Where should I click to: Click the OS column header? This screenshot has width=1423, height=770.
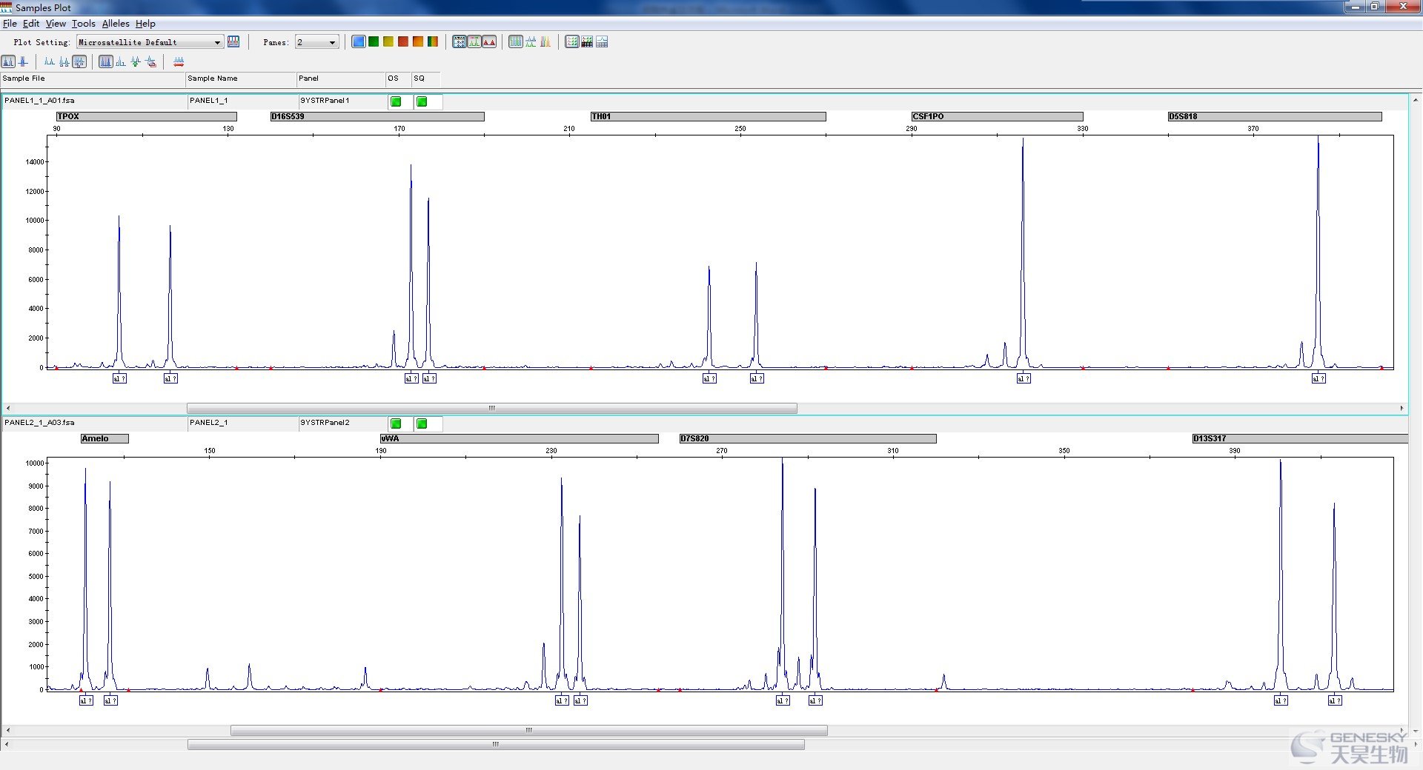399,78
